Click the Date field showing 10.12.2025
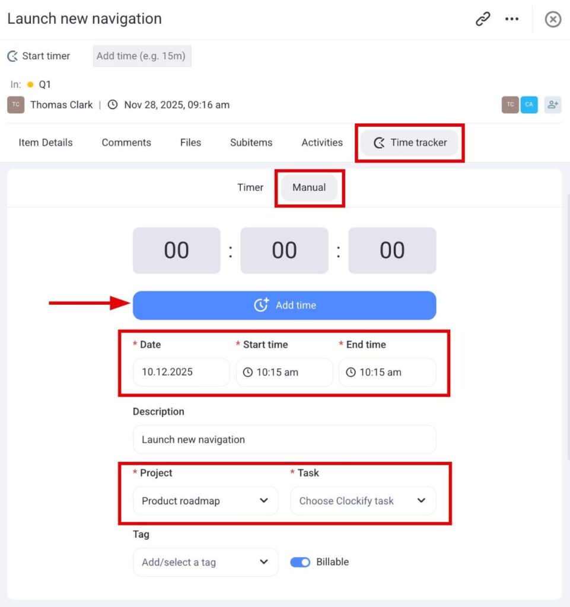 coord(181,372)
